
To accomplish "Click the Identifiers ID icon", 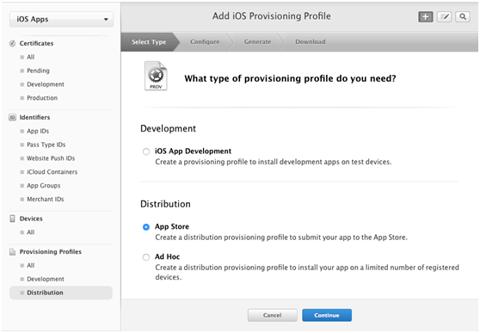I will (x=12, y=117).
